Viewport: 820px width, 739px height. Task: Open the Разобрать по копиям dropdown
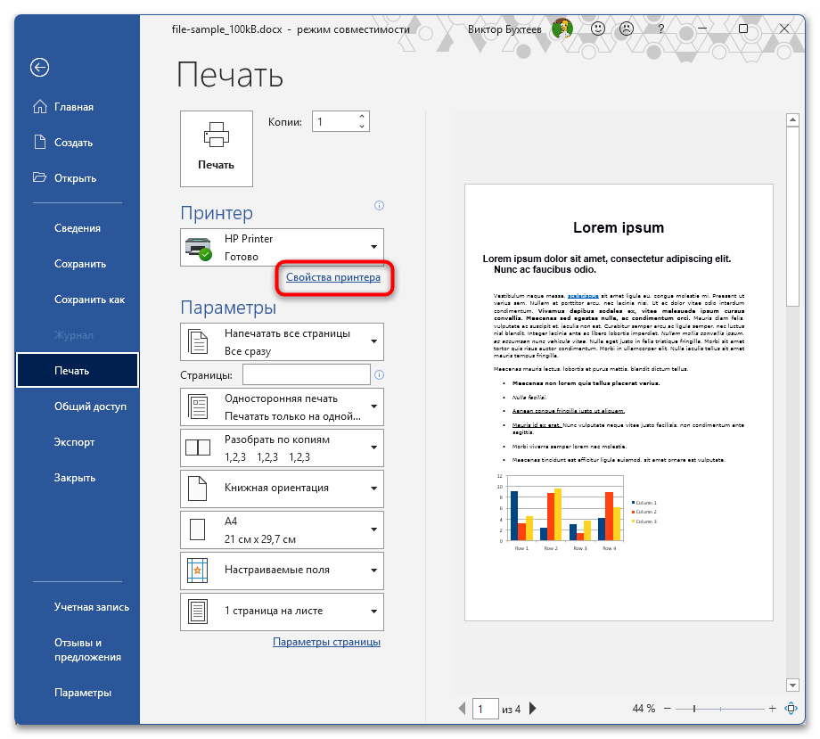282,448
